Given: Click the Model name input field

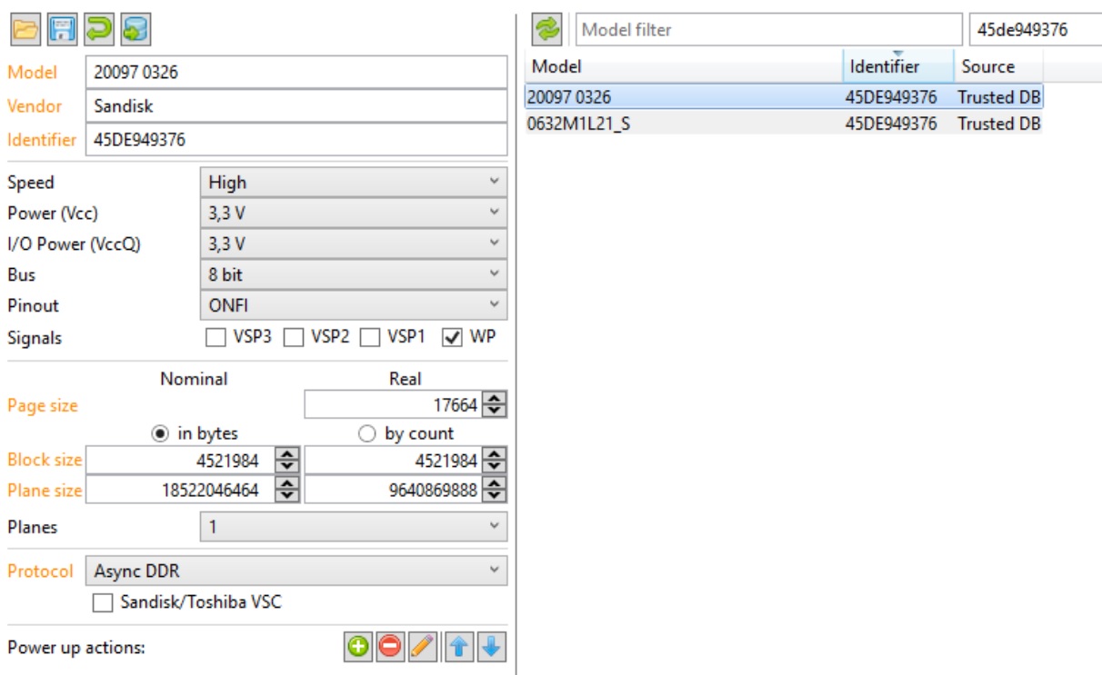Looking at the screenshot, I should (x=296, y=72).
